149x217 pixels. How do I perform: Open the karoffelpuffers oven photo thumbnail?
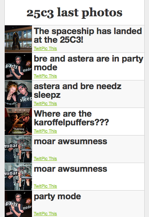(18, 121)
